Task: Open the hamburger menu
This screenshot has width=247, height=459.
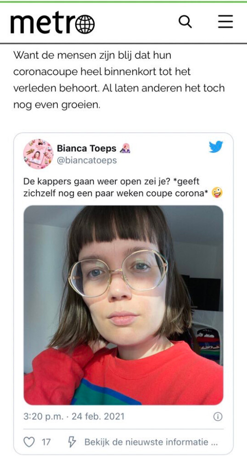Action: 225,22
